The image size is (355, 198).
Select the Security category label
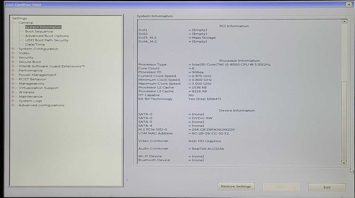tap(26, 57)
